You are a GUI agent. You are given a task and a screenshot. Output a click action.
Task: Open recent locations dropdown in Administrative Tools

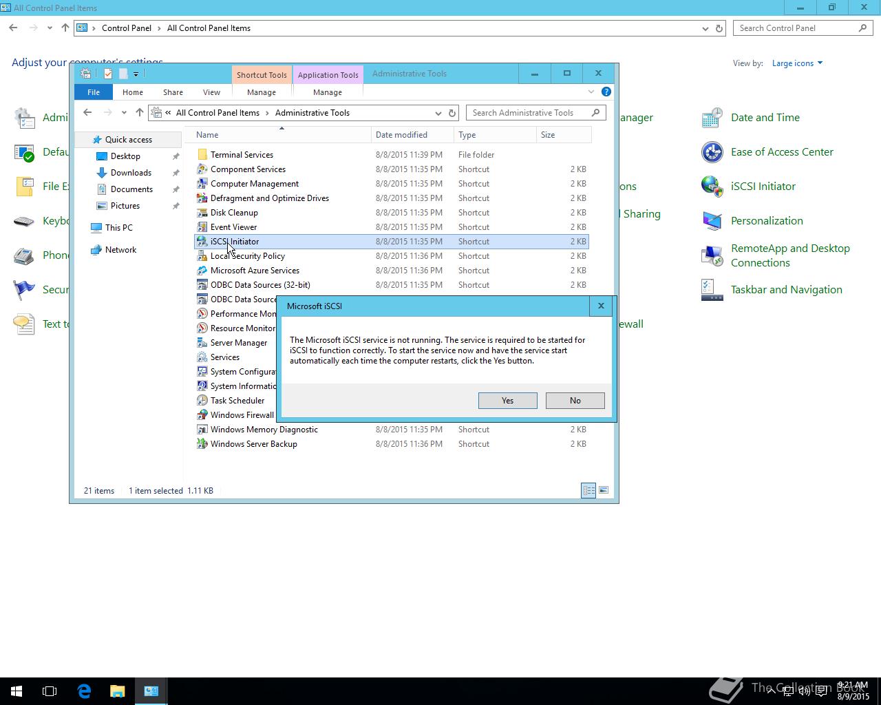[124, 113]
